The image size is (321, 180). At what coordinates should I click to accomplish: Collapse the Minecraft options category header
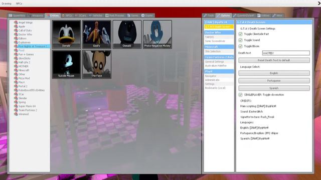click(219, 46)
